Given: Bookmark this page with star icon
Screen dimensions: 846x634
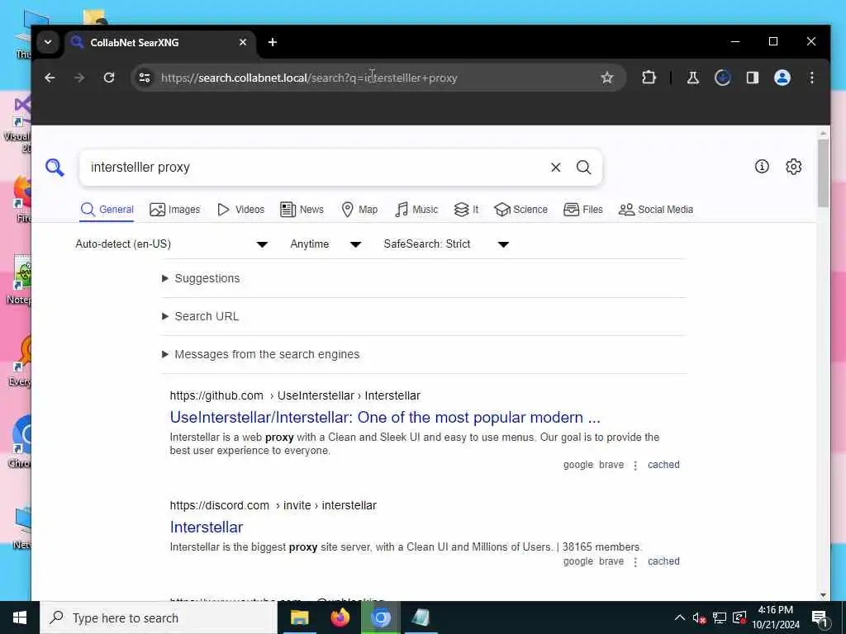Looking at the screenshot, I should tap(607, 78).
